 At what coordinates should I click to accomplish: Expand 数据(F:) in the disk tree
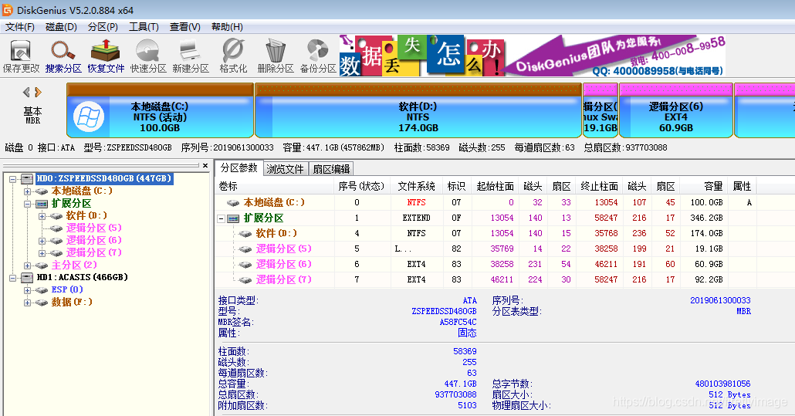[27, 303]
